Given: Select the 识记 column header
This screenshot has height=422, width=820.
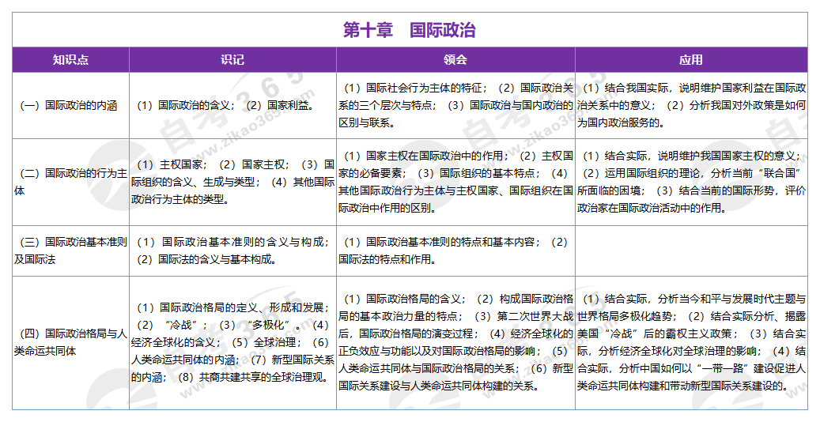Looking at the screenshot, I should (232, 60).
